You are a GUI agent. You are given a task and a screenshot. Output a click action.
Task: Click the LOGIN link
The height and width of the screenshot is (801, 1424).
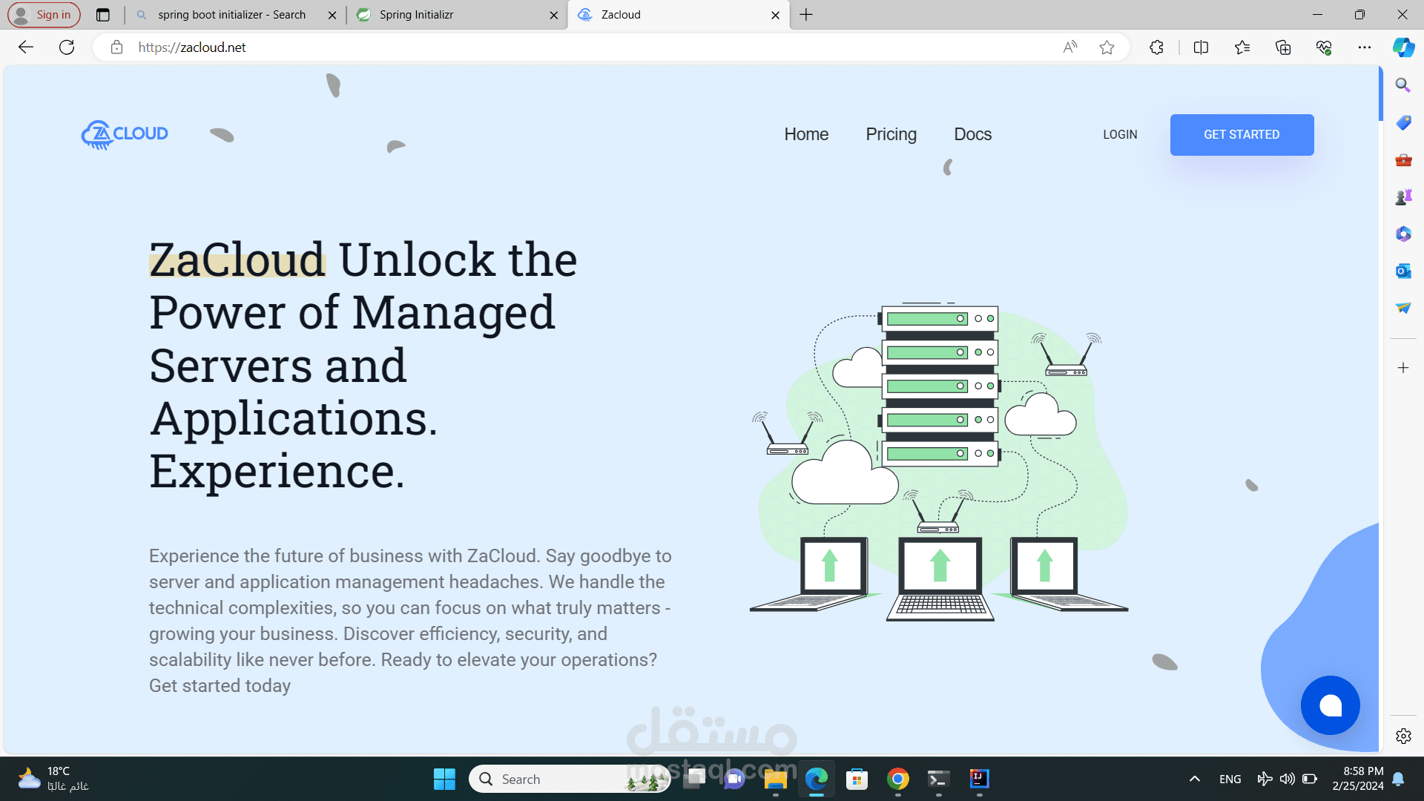coord(1120,134)
